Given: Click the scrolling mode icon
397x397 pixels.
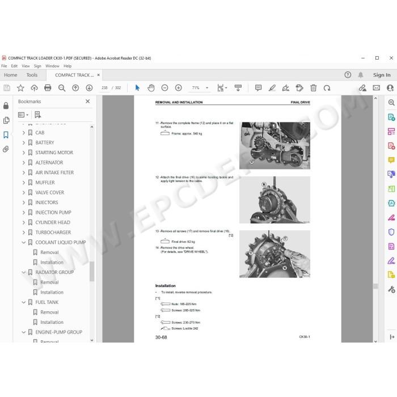Looking at the screenshot, I should coord(238,88).
